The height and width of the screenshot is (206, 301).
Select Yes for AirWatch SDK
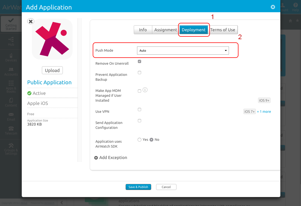pyautogui.click(x=139, y=140)
